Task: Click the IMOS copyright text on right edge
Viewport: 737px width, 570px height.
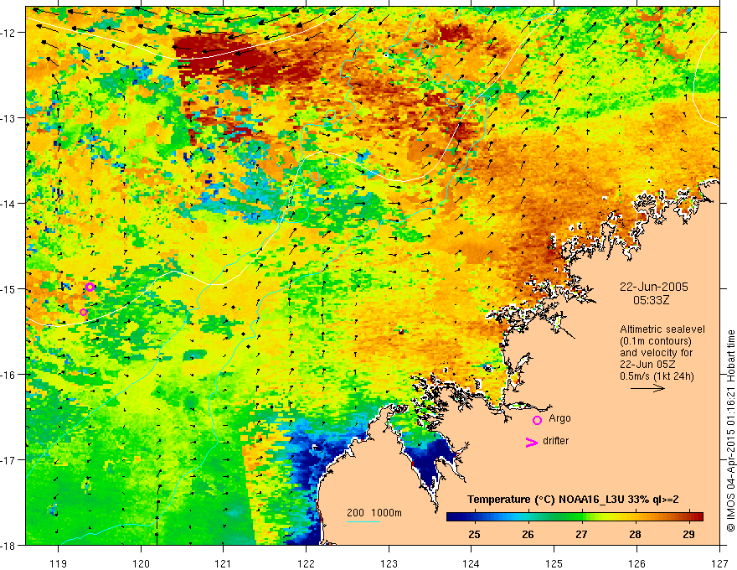Action: [x=730, y=431]
